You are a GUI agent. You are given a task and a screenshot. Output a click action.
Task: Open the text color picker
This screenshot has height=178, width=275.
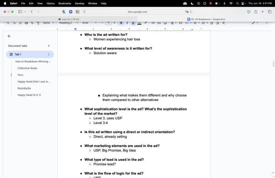click(139, 23)
